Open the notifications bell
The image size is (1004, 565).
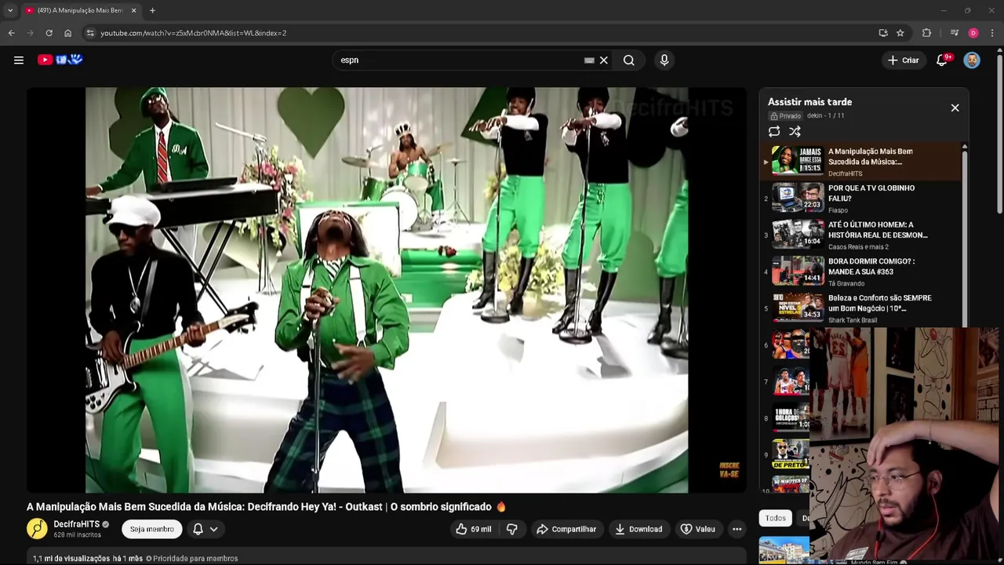(x=942, y=60)
